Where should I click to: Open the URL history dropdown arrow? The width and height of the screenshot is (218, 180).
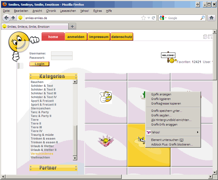(x=149, y=18)
